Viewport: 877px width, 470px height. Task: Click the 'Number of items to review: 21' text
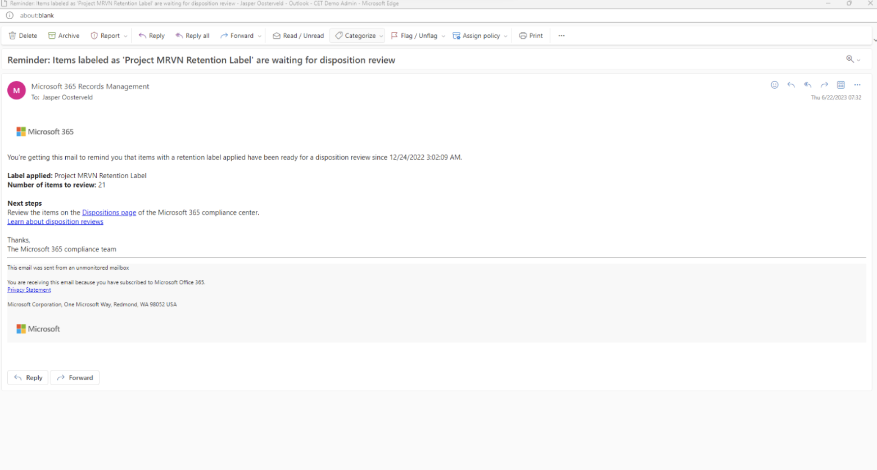56,185
